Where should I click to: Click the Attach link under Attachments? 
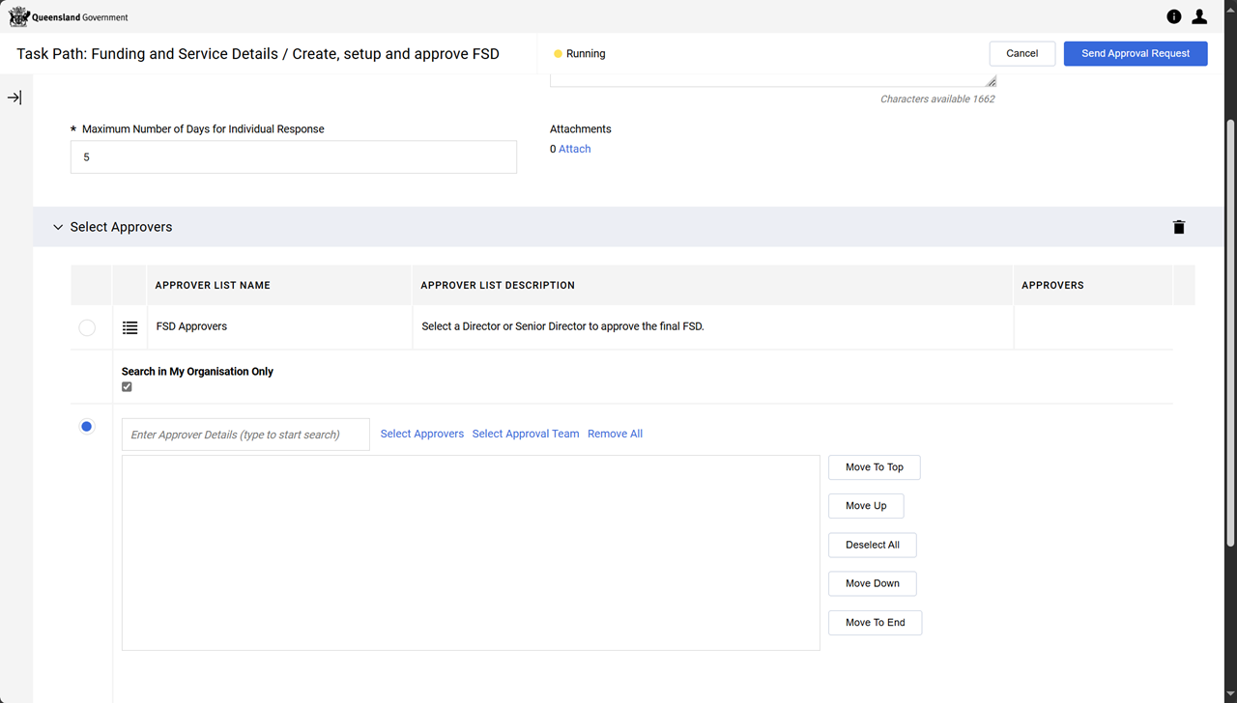[x=574, y=149]
